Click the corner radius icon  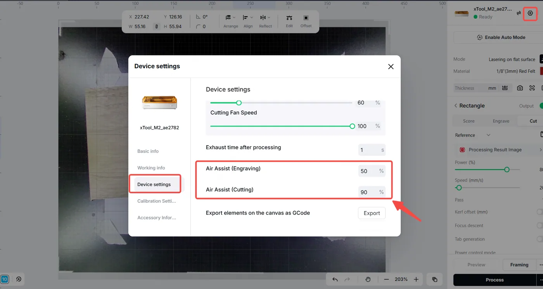tap(199, 27)
